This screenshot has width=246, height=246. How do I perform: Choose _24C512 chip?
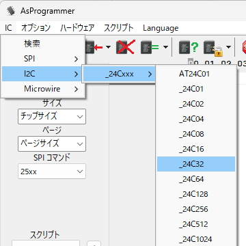pyautogui.click(x=196, y=224)
